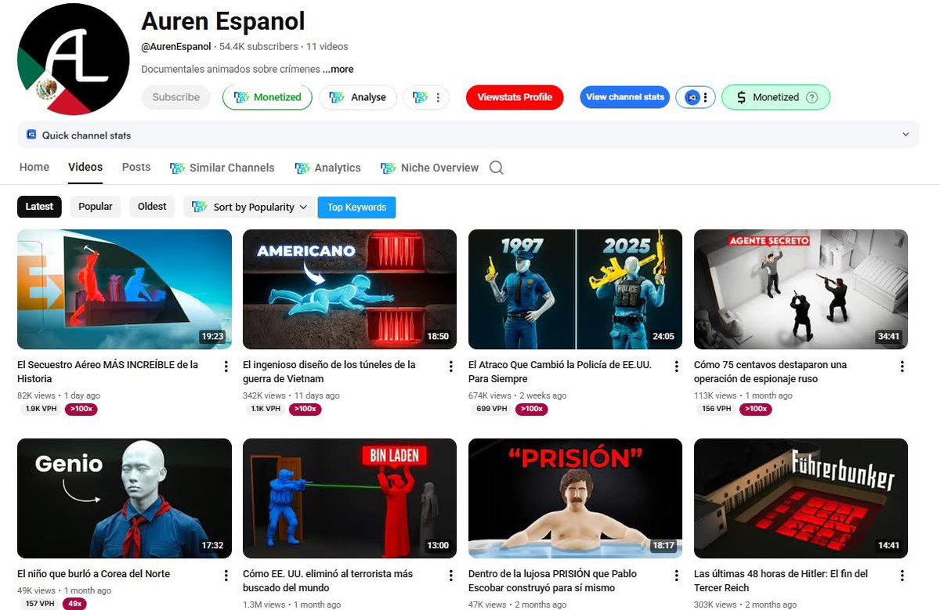This screenshot has width=940, height=610.
Task: Click the View channel stats button
Action: 625,97
